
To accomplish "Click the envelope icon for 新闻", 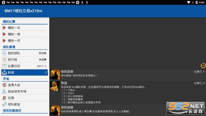I will 4,72.
